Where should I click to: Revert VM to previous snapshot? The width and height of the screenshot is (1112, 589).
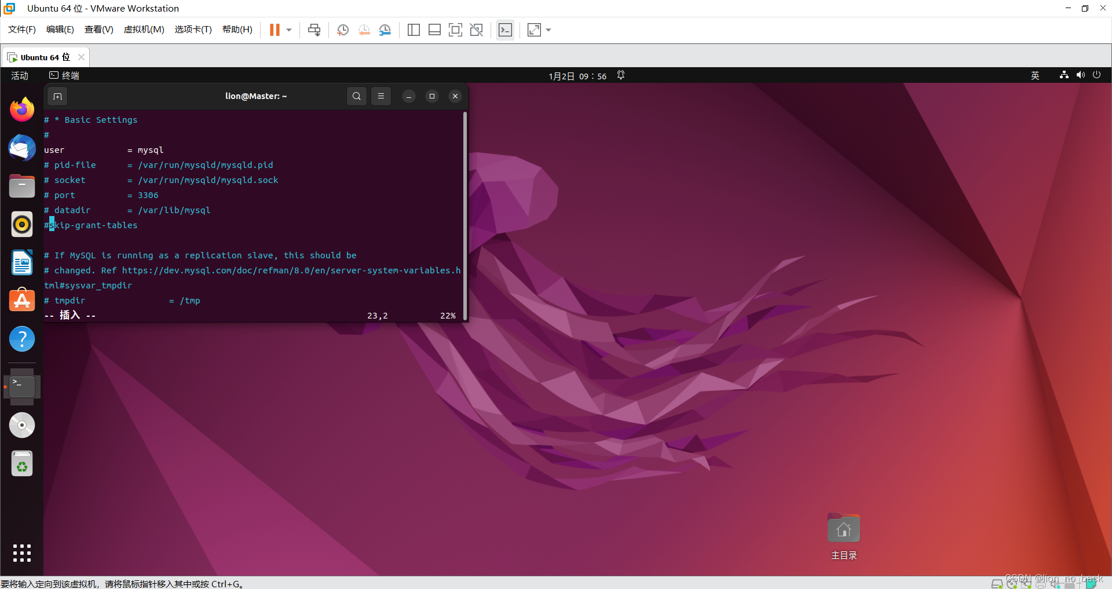[364, 30]
